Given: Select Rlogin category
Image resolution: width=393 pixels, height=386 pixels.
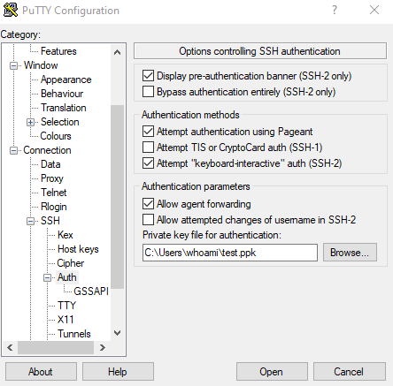Looking at the screenshot, I should pos(54,207).
